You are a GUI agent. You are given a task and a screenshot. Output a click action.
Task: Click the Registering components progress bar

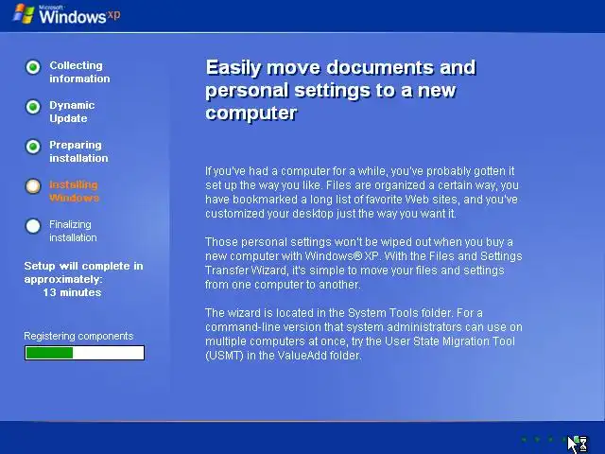click(x=84, y=353)
